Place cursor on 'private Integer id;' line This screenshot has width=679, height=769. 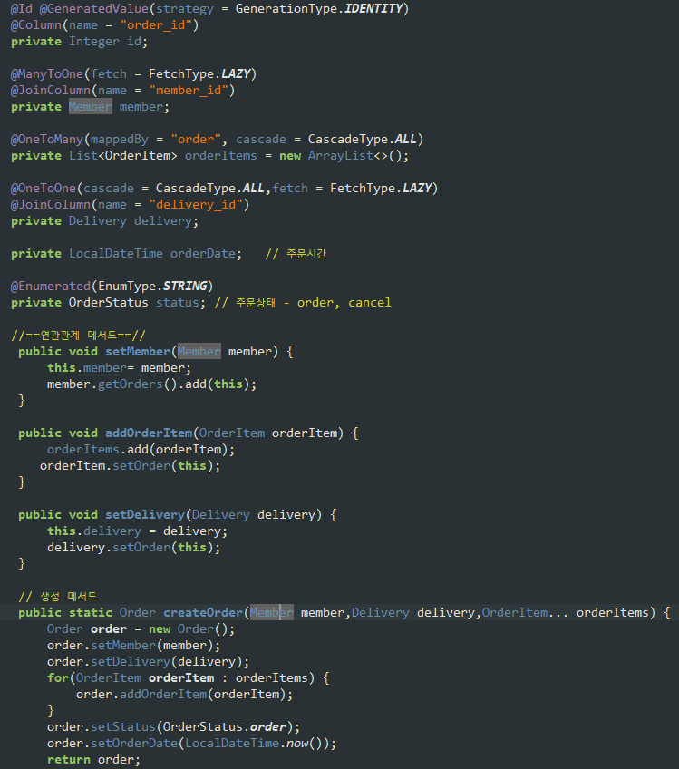[79, 42]
